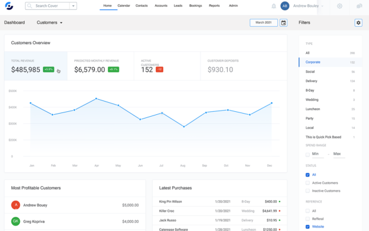Select the Total Revenue card
This screenshot has width=369, height=231.
click(x=36, y=66)
